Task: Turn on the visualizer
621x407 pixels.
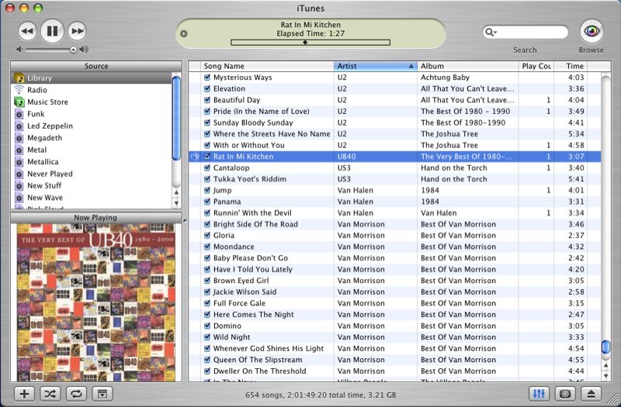Action: 565,394
